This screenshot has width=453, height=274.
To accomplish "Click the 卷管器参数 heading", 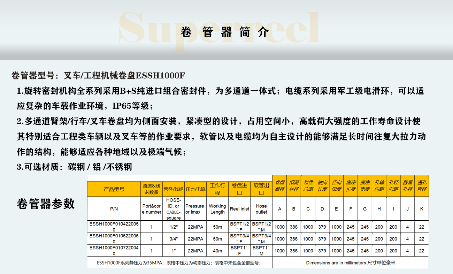I will (x=46, y=204).
